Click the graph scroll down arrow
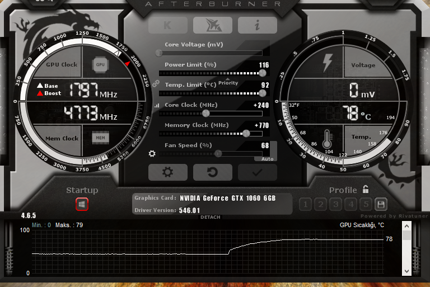 pyautogui.click(x=406, y=271)
